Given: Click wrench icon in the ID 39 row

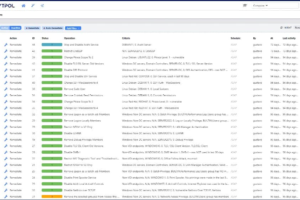Looking at the screenshot, I should point(6,57).
